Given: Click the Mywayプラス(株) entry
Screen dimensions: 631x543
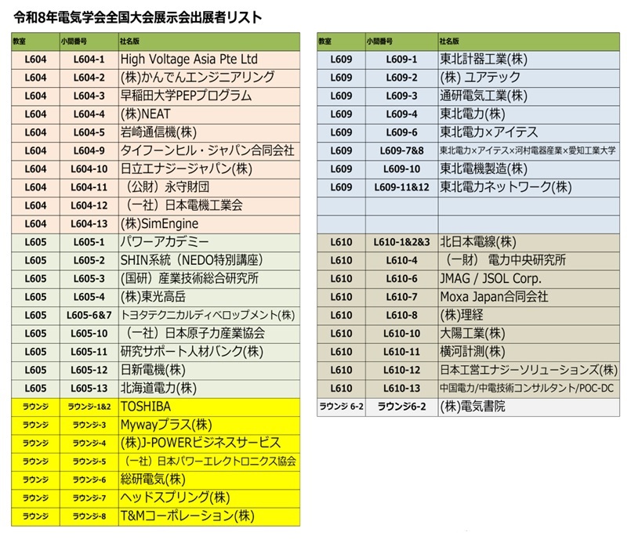Looking at the screenshot, I should point(166,425).
